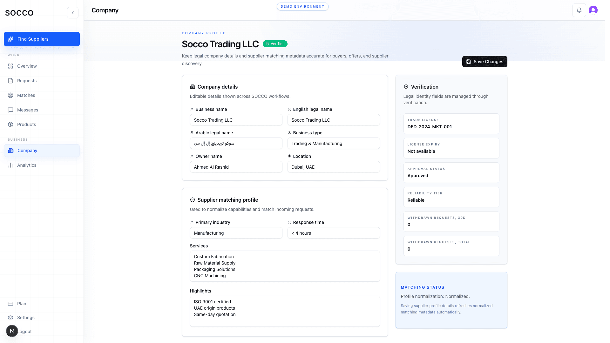
Task: Collapse the sidebar with the chevron button
Action: (73, 13)
